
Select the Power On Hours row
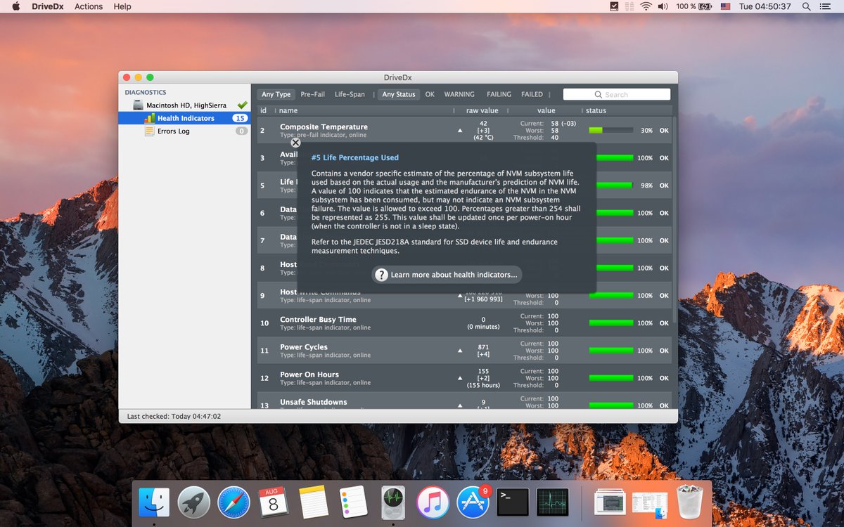coord(464,378)
